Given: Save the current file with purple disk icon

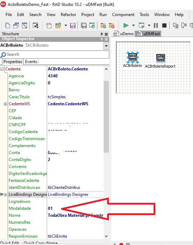Looking at the screenshot, I should (73, 25).
